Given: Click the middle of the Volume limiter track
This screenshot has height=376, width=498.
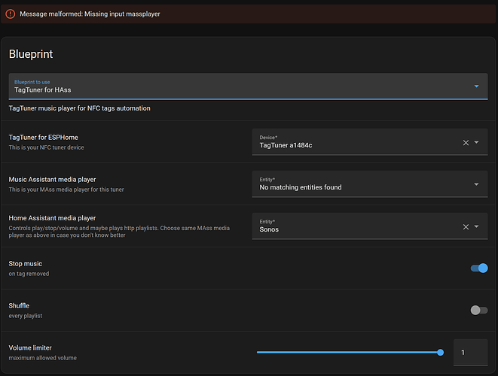Looking at the screenshot, I should [348, 352].
